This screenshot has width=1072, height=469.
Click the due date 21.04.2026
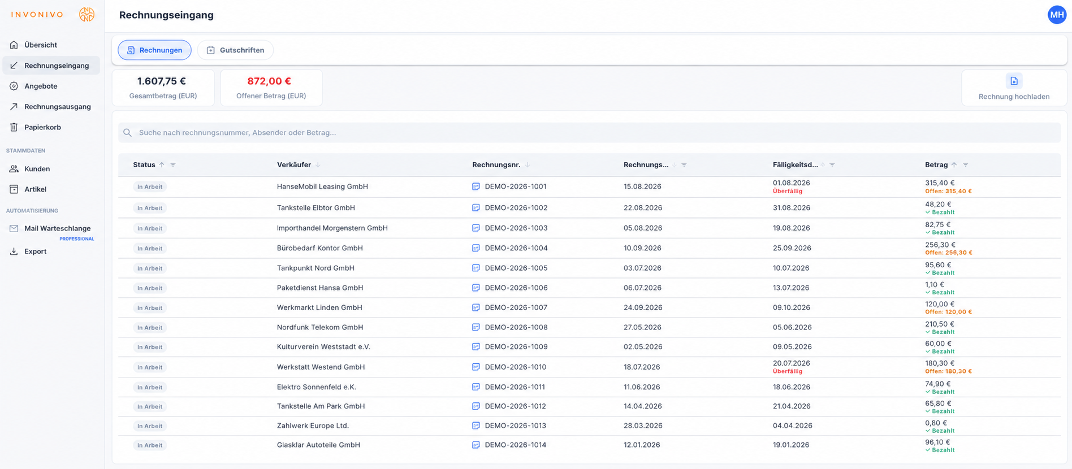(792, 406)
